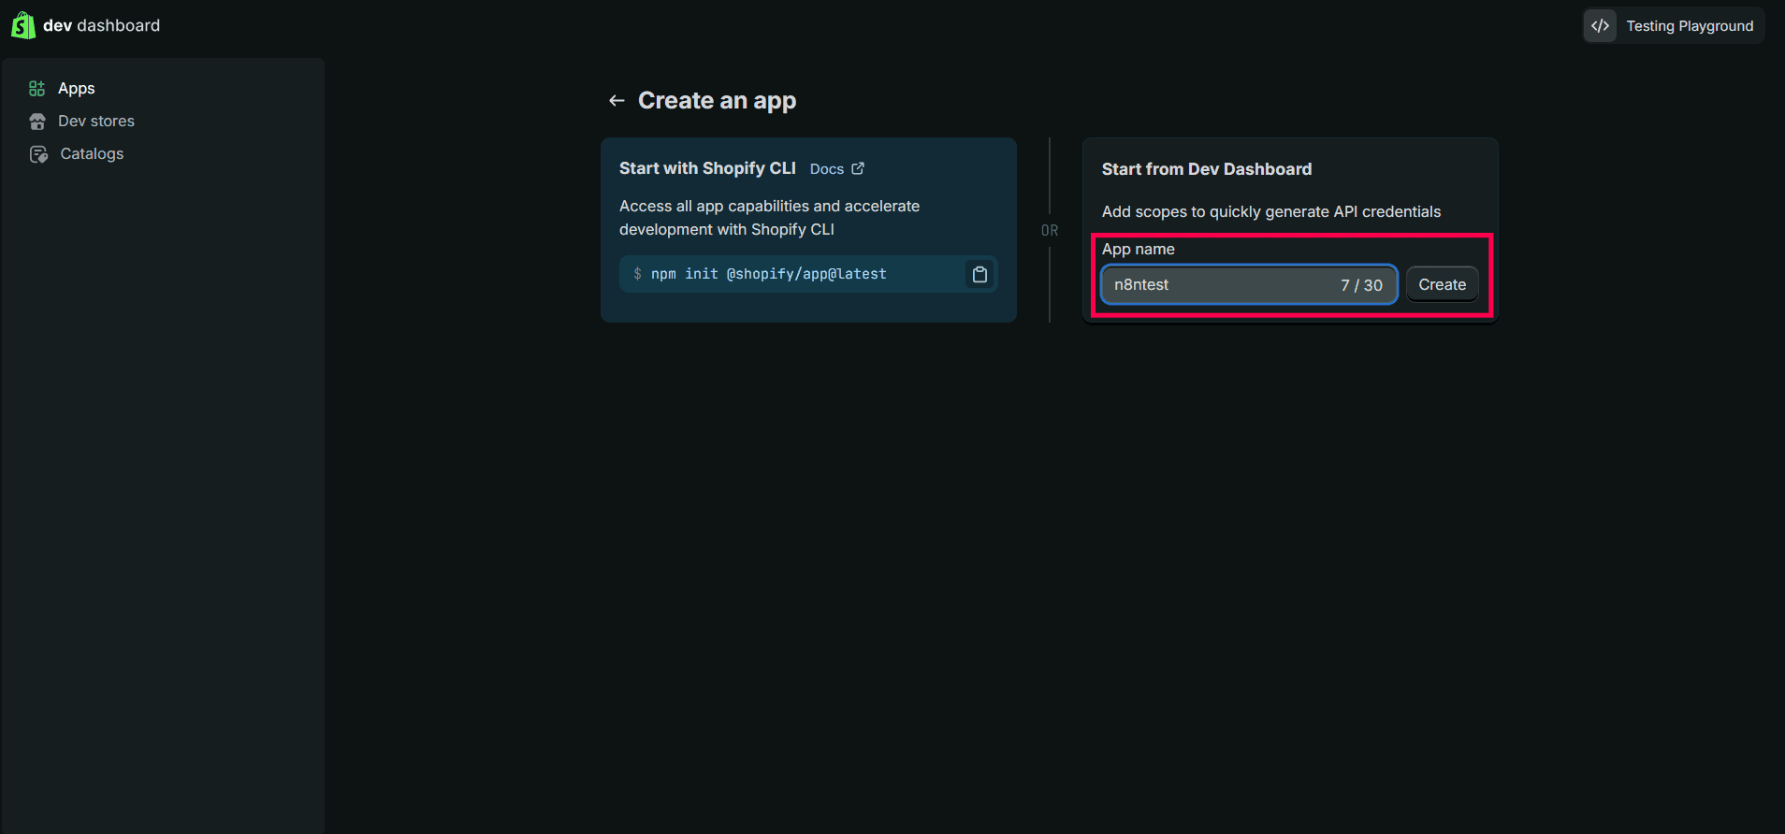
Task: Open the Apps section
Action: tap(76, 89)
